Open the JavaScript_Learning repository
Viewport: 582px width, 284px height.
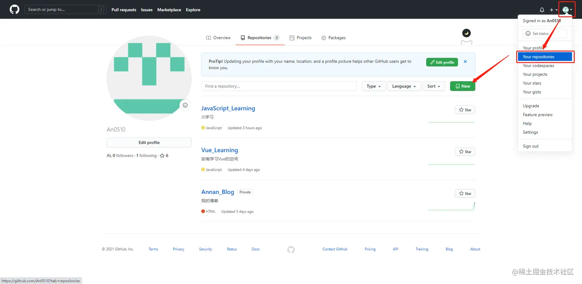(x=228, y=109)
